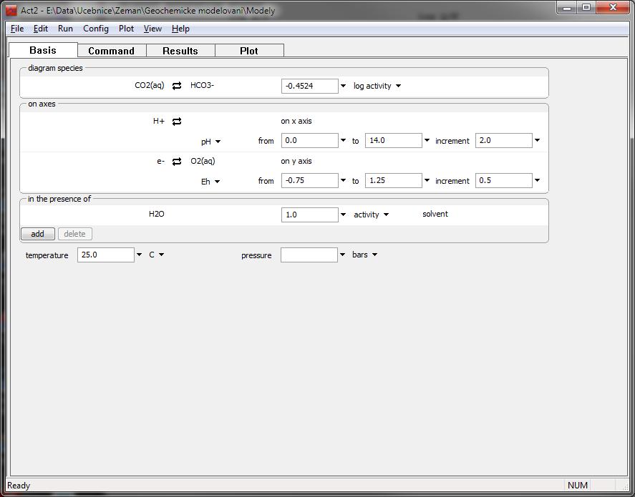Click the O2(aq) species label

(x=203, y=162)
